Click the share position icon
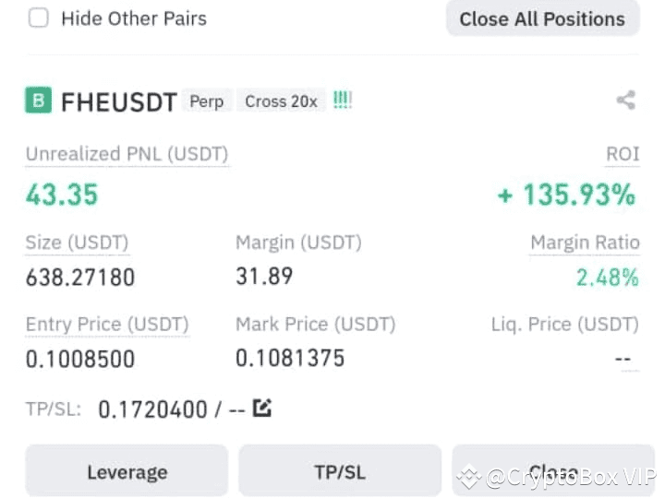This screenshot has width=665, height=498. 626,101
